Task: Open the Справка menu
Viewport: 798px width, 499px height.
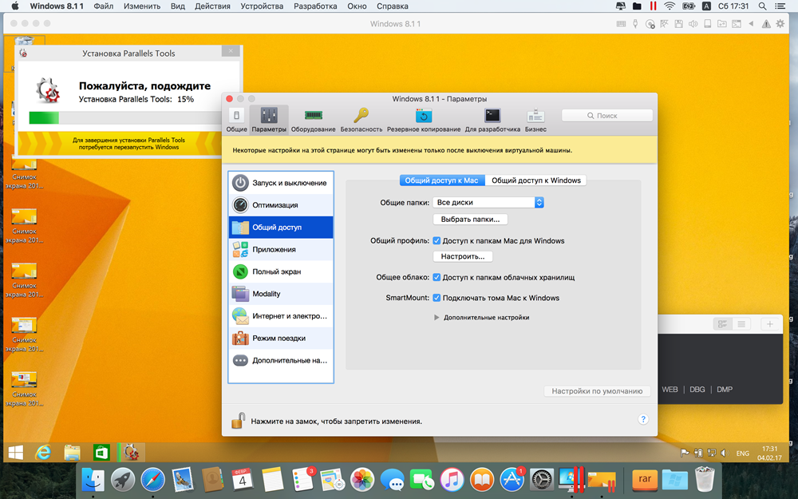Action: pyautogui.click(x=393, y=6)
